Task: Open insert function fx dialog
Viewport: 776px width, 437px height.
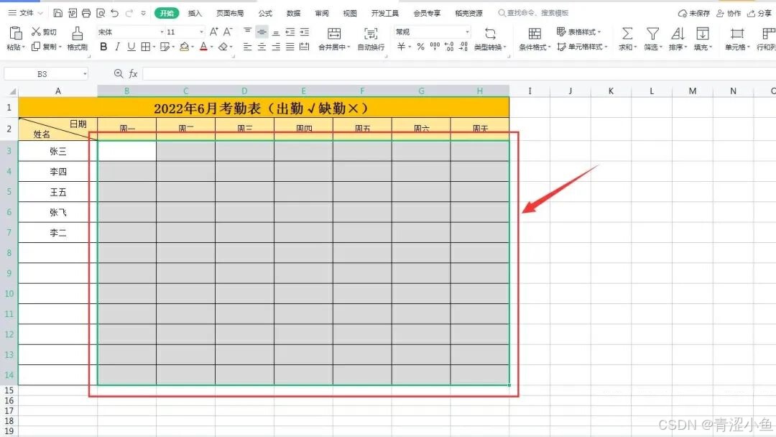Action: click(133, 74)
